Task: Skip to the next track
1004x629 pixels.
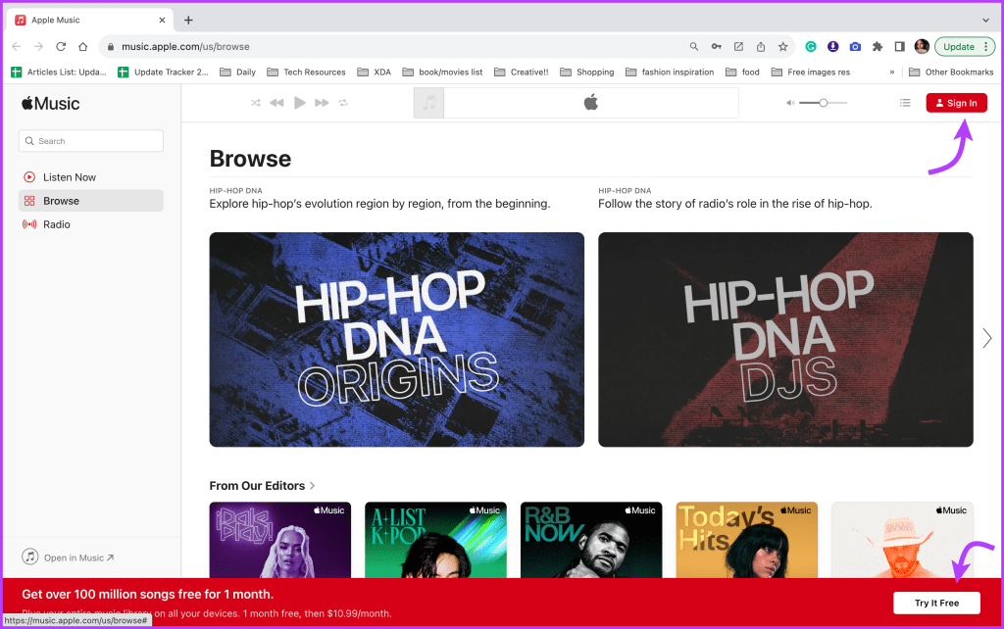Action: [322, 102]
